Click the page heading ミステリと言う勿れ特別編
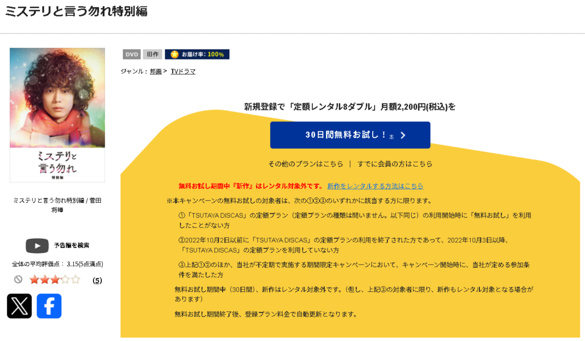 coord(76,11)
